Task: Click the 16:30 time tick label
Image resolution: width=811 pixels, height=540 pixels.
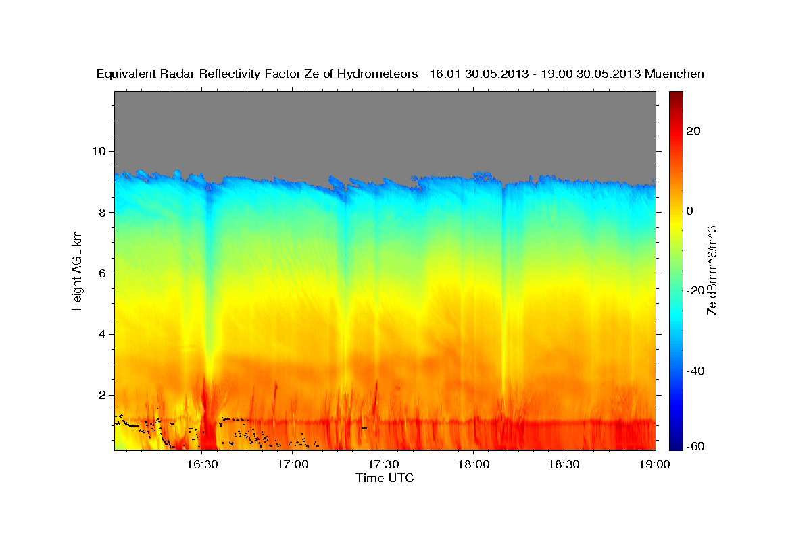Action: (202, 464)
